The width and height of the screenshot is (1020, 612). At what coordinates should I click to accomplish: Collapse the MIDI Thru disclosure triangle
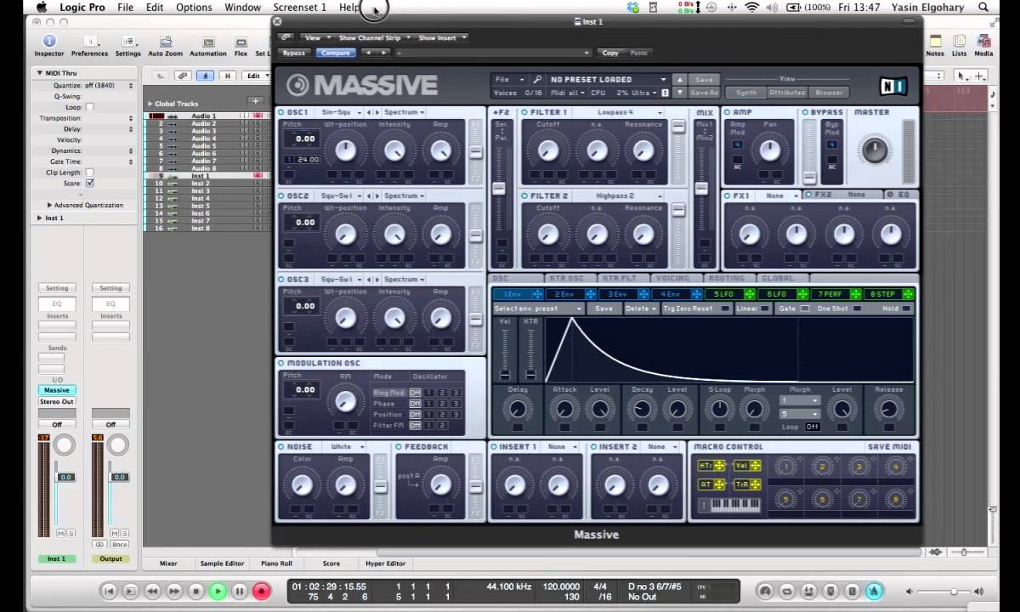[40, 73]
